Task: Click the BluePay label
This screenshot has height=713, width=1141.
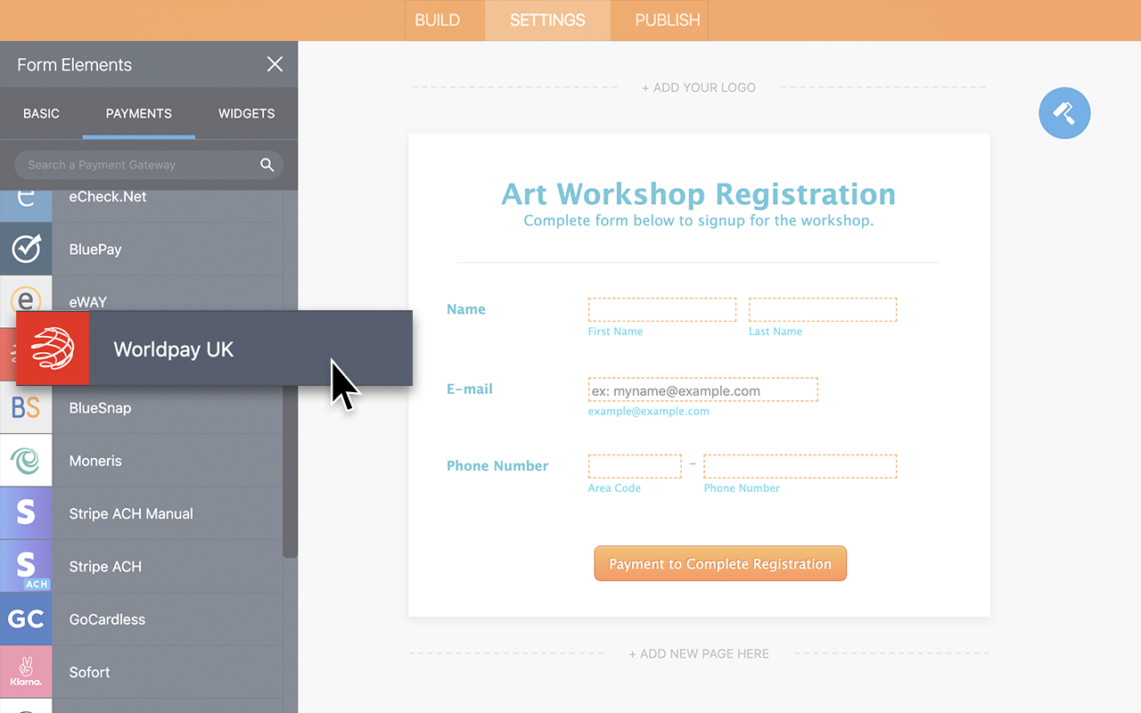Action: pos(95,250)
